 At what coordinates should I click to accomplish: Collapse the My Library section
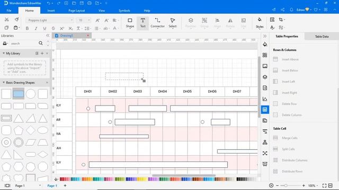[4, 53]
